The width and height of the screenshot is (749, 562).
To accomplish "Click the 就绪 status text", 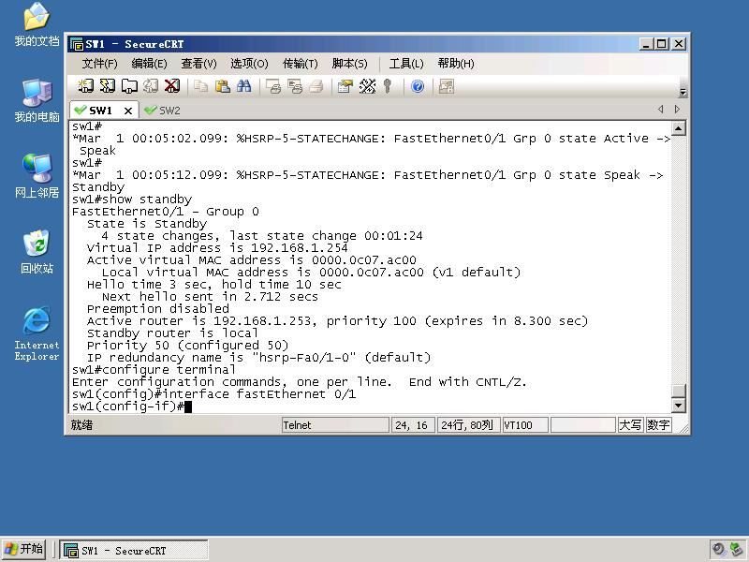I will pos(81,425).
